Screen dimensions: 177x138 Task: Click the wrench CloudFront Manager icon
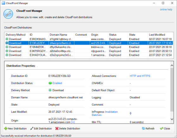click(8, 14)
